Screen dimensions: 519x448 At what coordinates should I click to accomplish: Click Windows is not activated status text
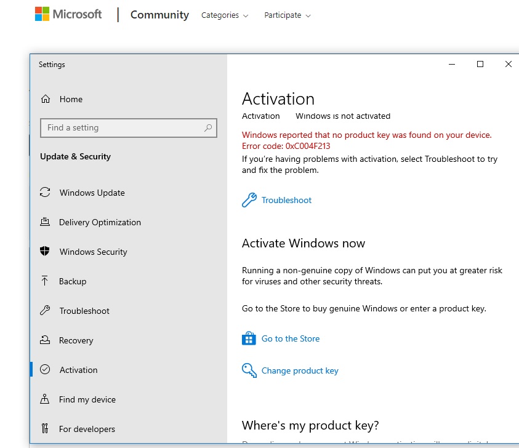coord(343,116)
